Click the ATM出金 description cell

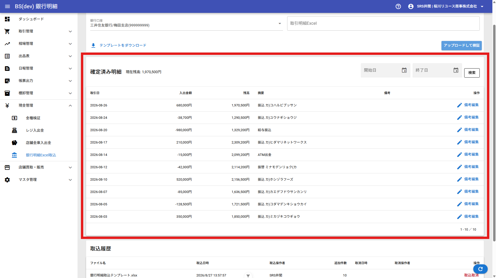coord(264,155)
